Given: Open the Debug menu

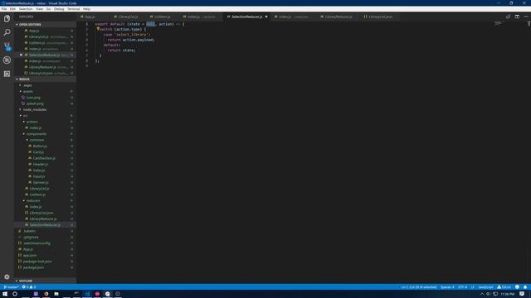Looking at the screenshot, I should pos(59,9).
